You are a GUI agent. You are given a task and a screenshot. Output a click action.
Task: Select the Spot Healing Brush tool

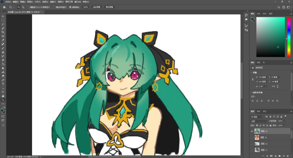(x=3, y=44)
